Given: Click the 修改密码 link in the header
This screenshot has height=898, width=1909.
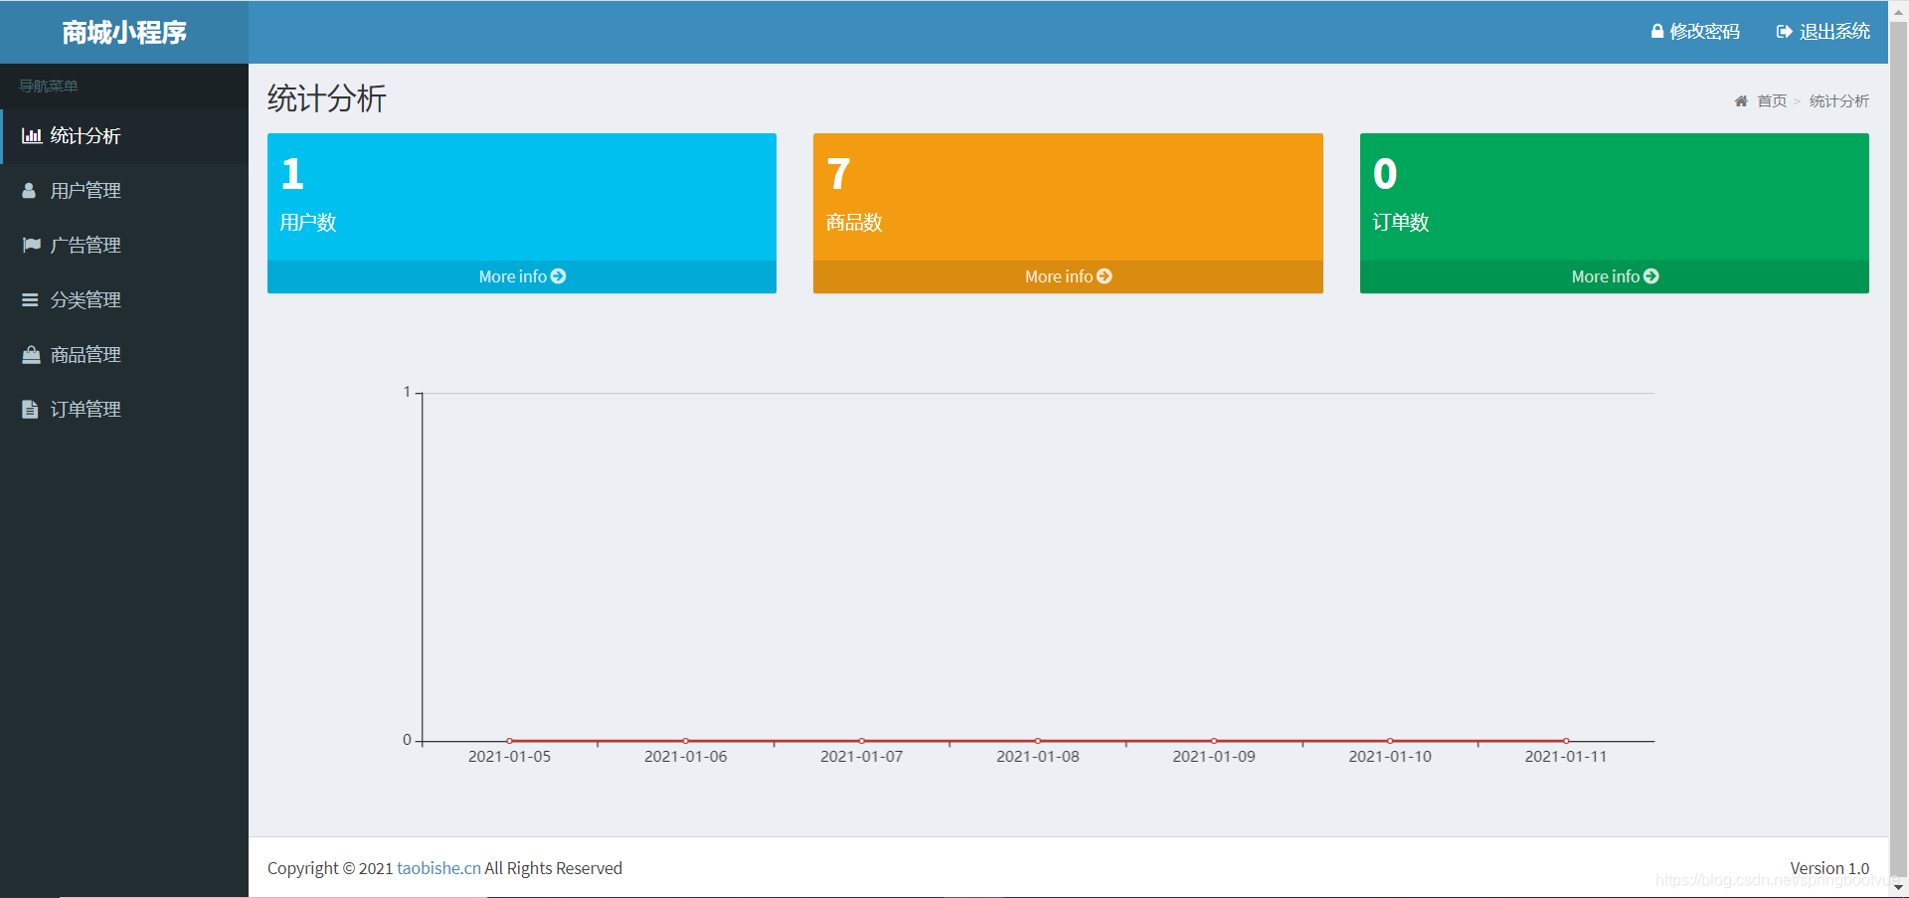Looking at the screenshot, I should click(1695, 32).
